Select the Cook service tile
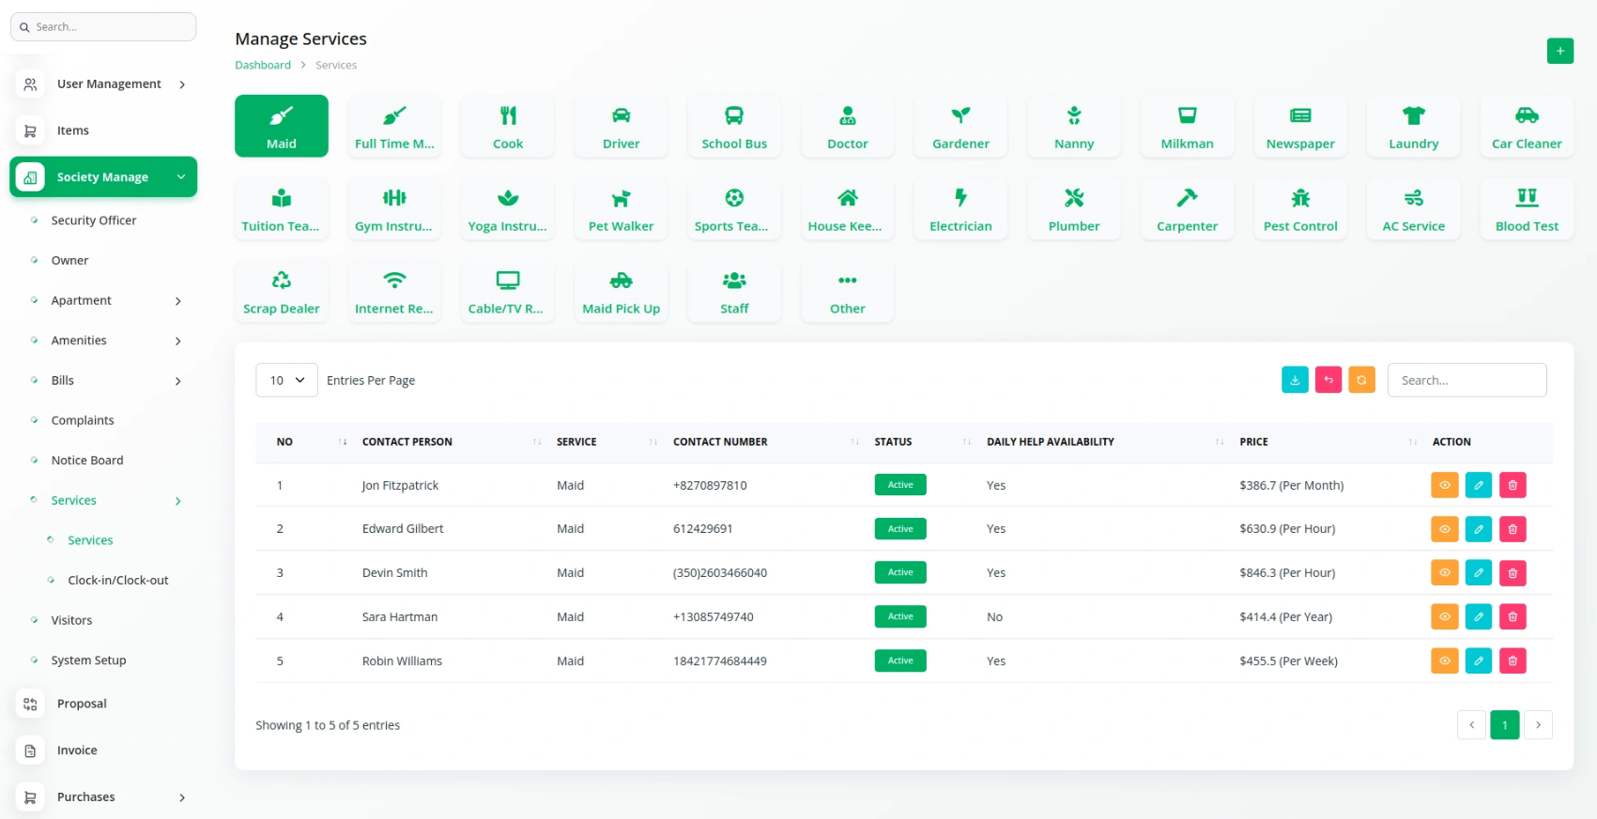 (x=508, y=126)
